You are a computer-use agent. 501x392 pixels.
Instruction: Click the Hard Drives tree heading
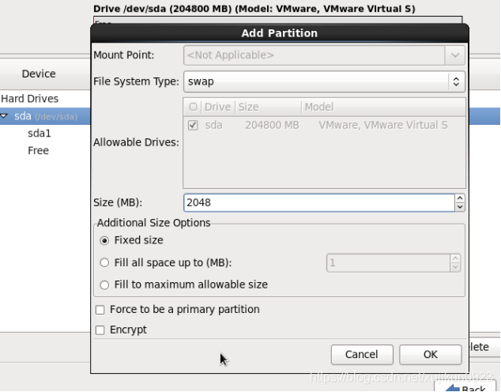point(30,99)
